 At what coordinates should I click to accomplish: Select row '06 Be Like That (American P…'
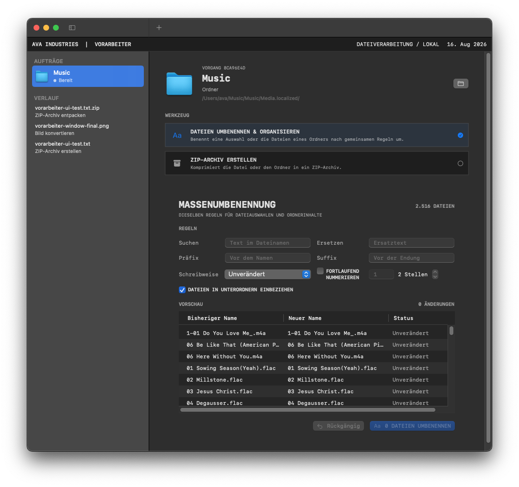click(x=313, y=345)
